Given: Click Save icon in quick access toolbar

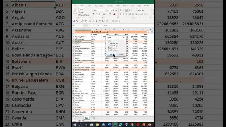Looking at the screenshot, I should (74, 21).
